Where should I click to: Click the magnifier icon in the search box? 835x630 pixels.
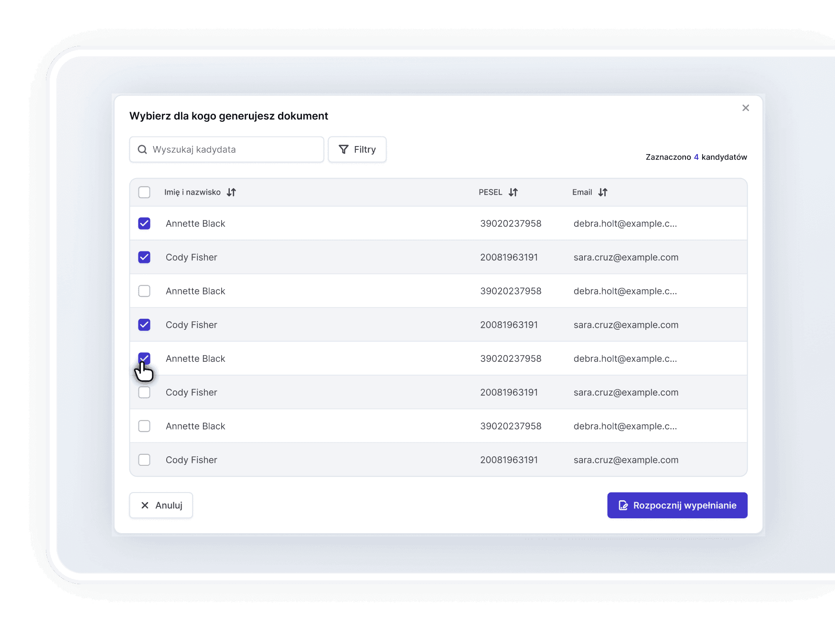pos(142,149)
